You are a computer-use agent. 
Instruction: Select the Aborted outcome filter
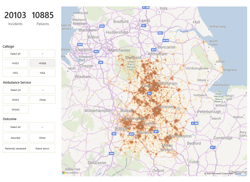point(15,138)
